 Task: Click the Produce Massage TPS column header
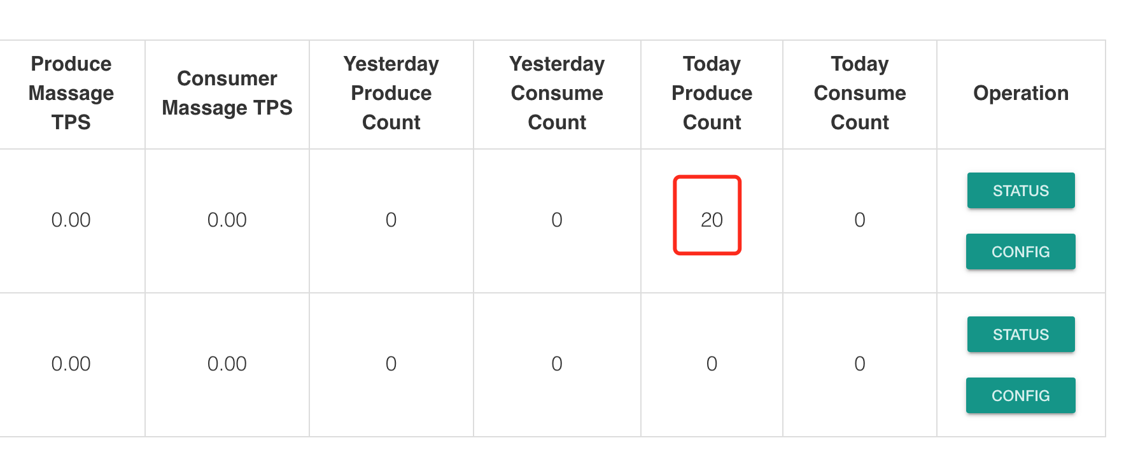[x=71, y=93]
